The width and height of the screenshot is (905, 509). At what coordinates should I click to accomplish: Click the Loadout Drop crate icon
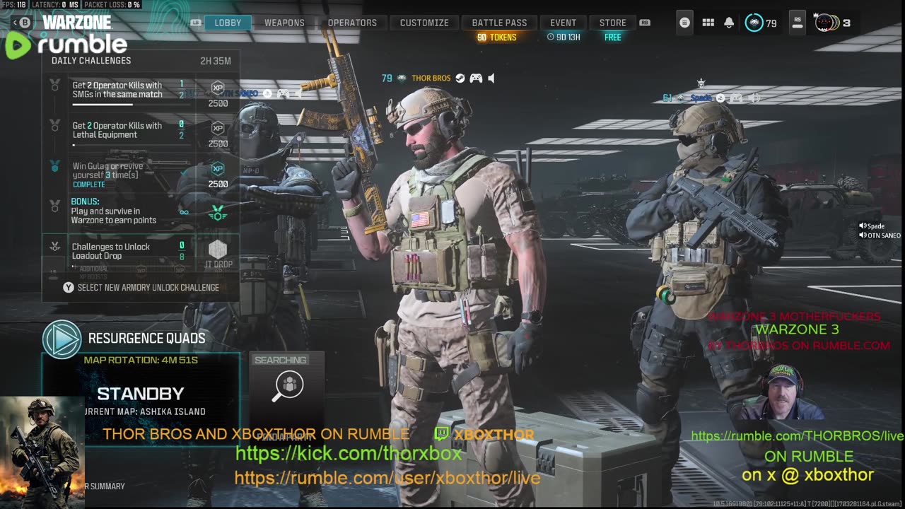[218, 249]
